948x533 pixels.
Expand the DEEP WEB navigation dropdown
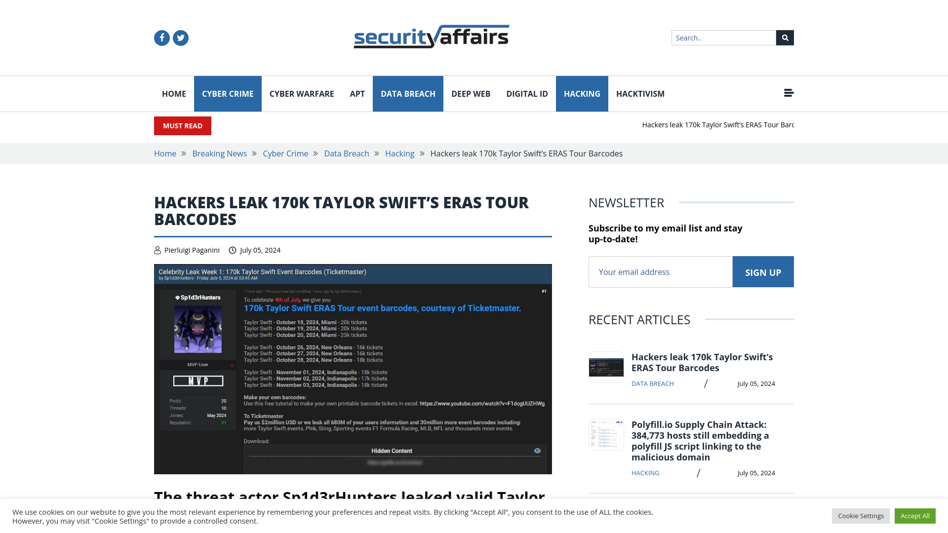pyautogui.click(x=471, y=94)
